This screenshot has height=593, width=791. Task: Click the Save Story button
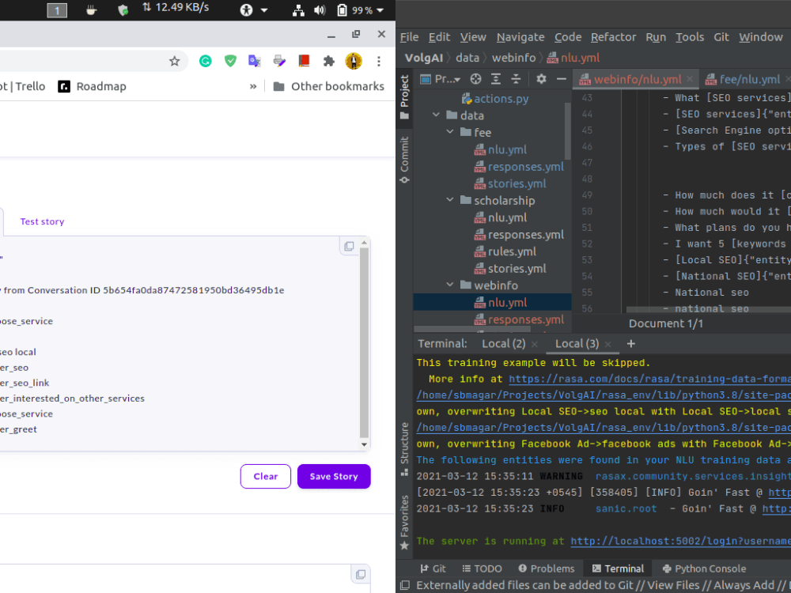pyautogui.click(x=334, y=476)
